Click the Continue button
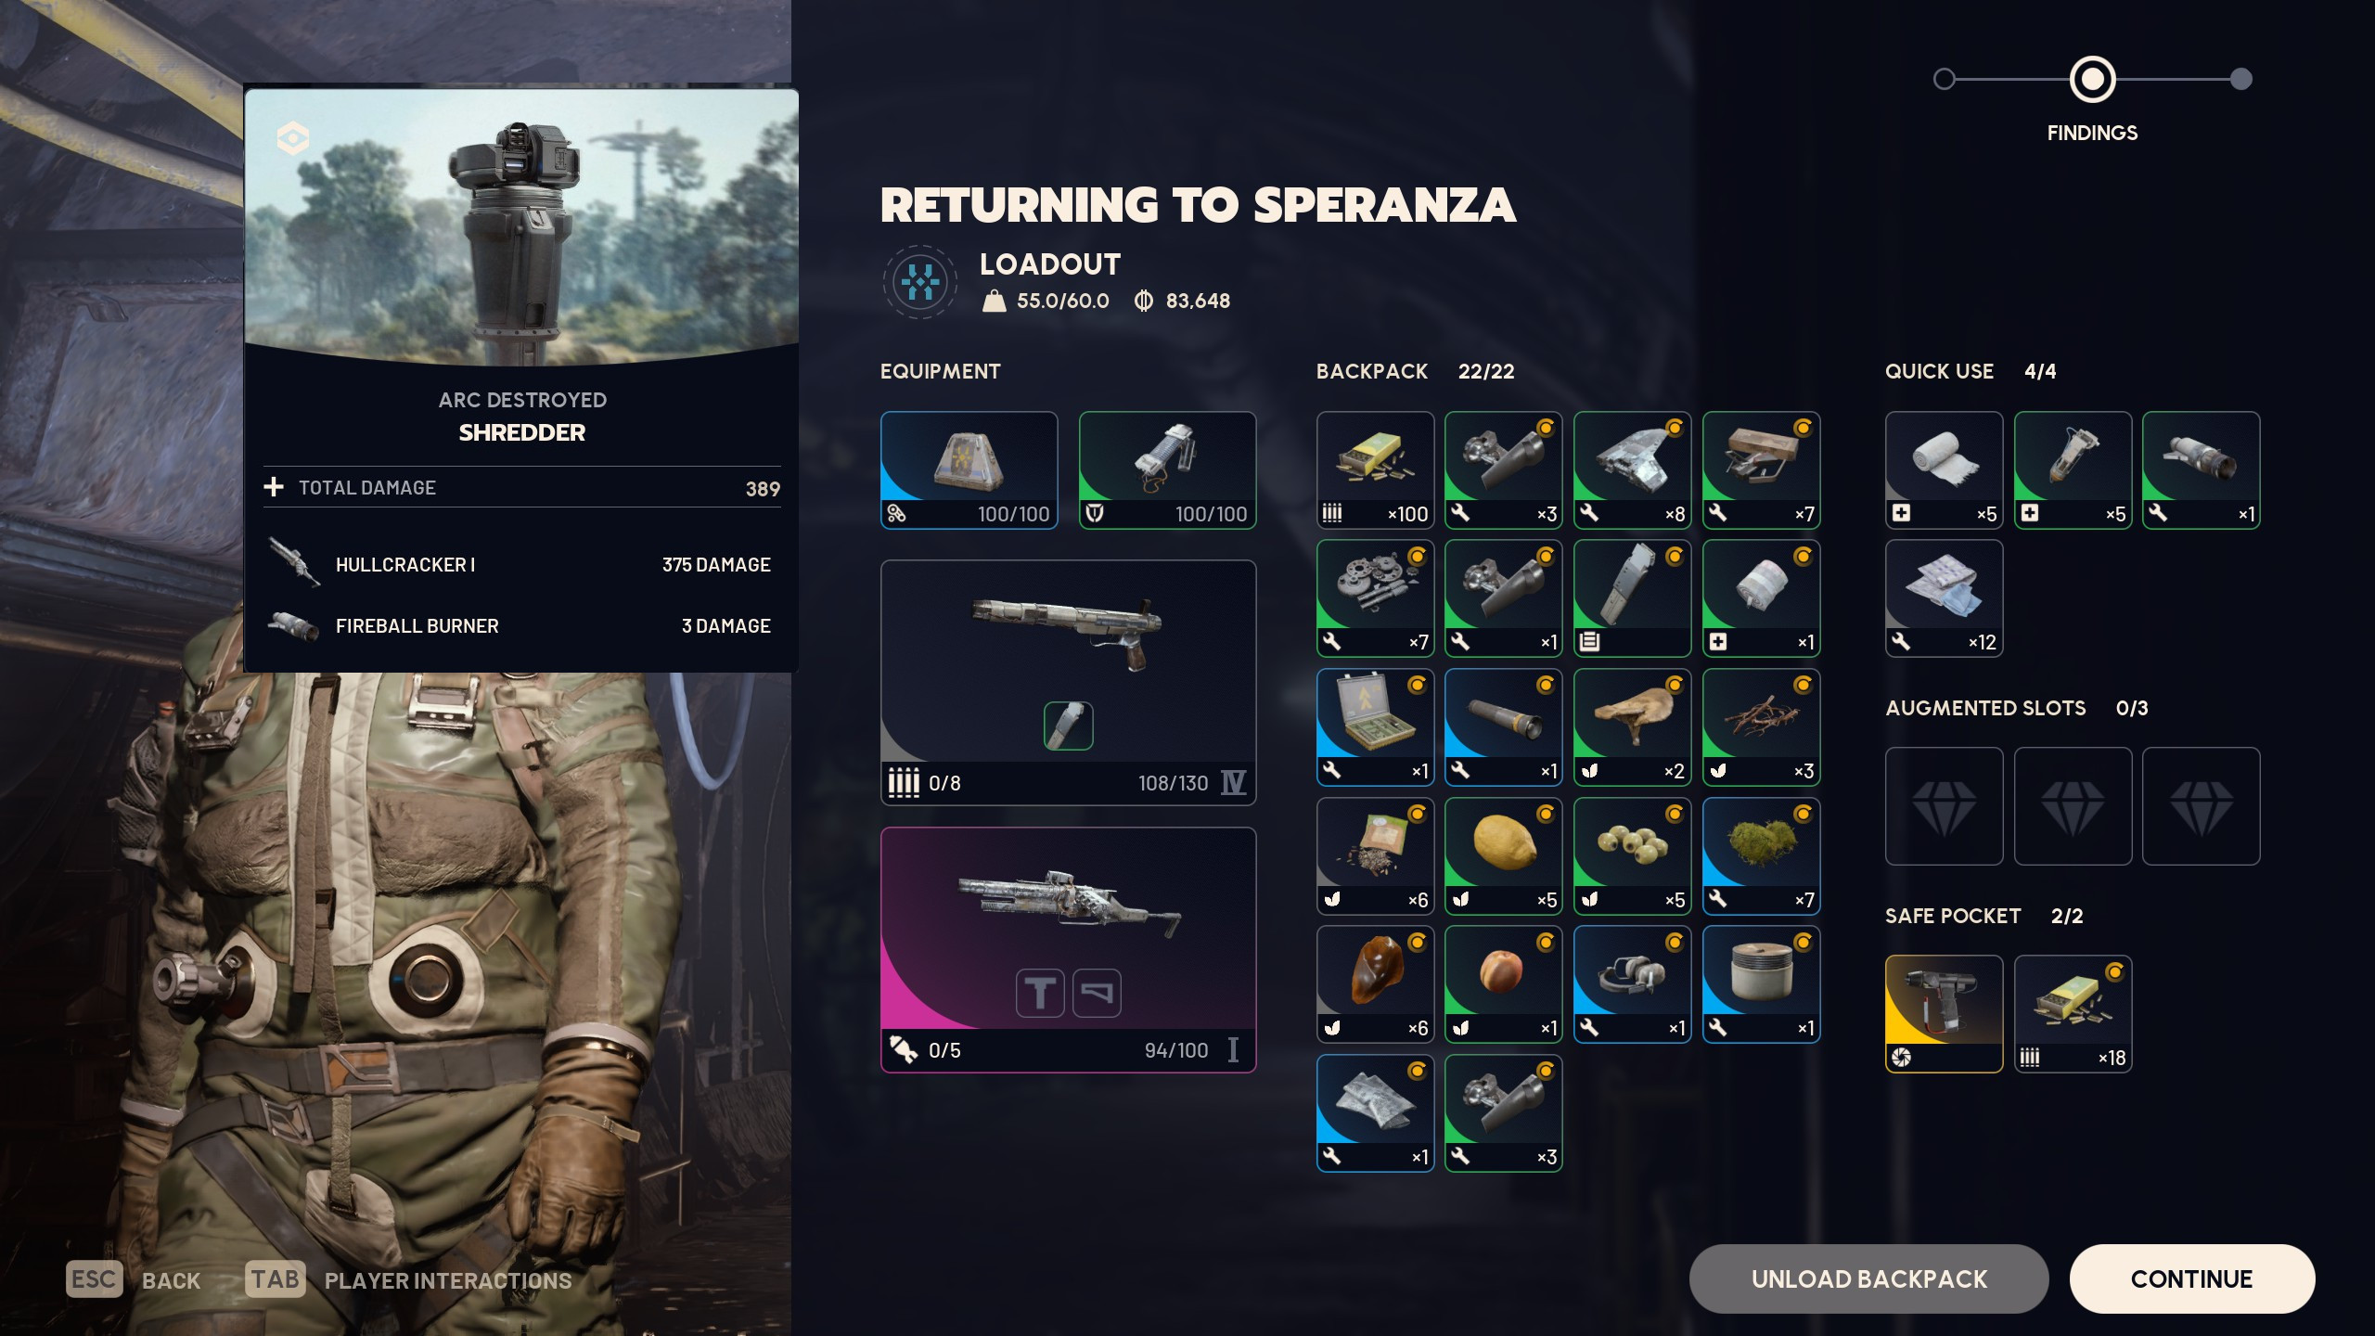This screenshot has height=1336, width=2375. [2191, 1278]
